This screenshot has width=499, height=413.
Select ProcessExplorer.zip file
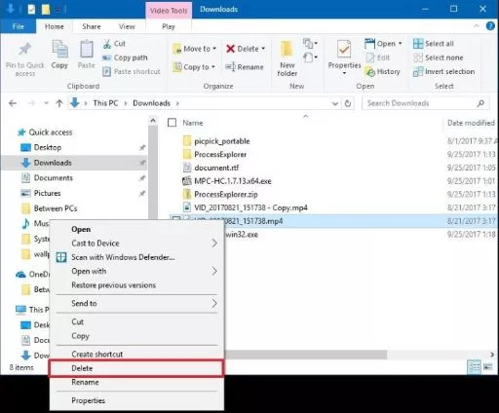click(226, 195)
